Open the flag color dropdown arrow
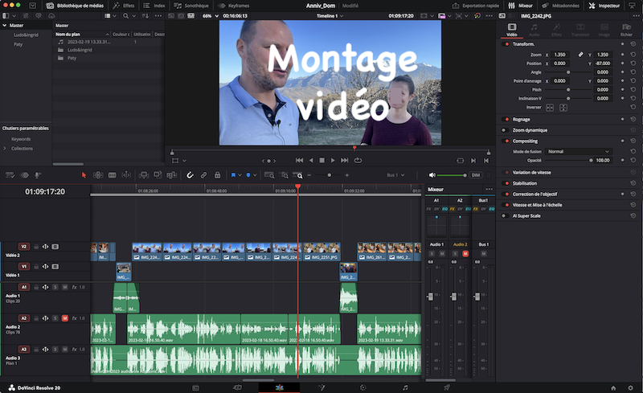The image size is (643, 393). 240,175
